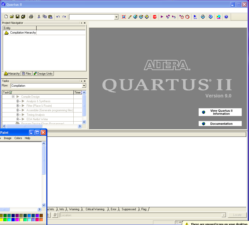
Task: Expand the Timing Analysis node
Action: pyautogui.click(x=18, y=115)
